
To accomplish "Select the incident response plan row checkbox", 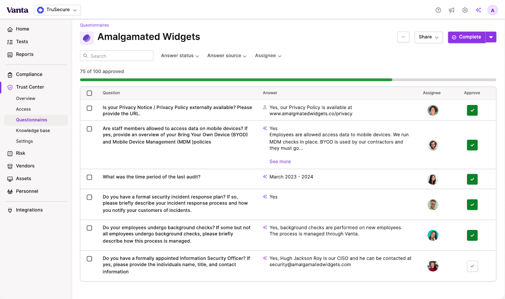I will pos(89,197).
